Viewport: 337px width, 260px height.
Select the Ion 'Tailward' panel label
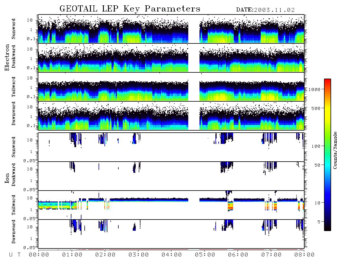pos(14,205)
